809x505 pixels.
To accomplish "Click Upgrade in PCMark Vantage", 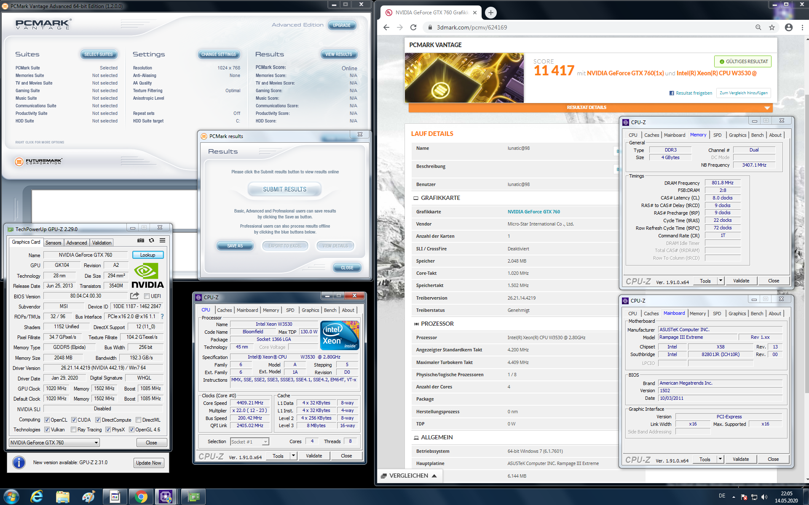I will pos(342,25).
